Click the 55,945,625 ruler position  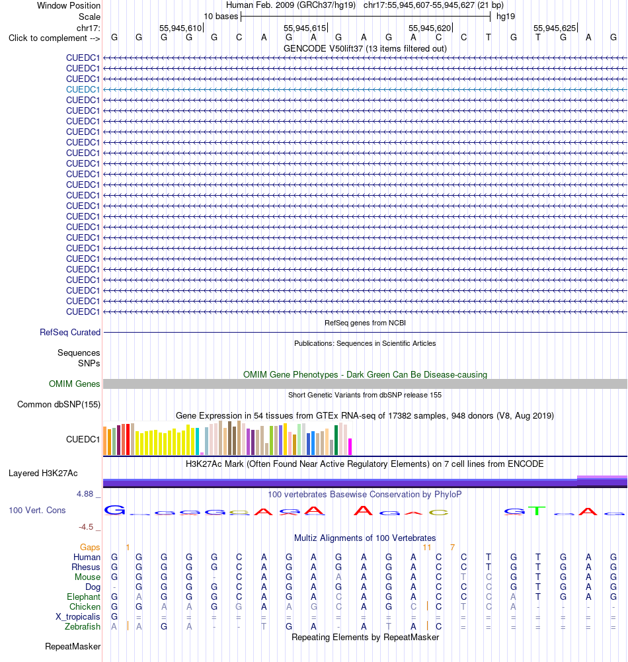click(x=555, y=28)
